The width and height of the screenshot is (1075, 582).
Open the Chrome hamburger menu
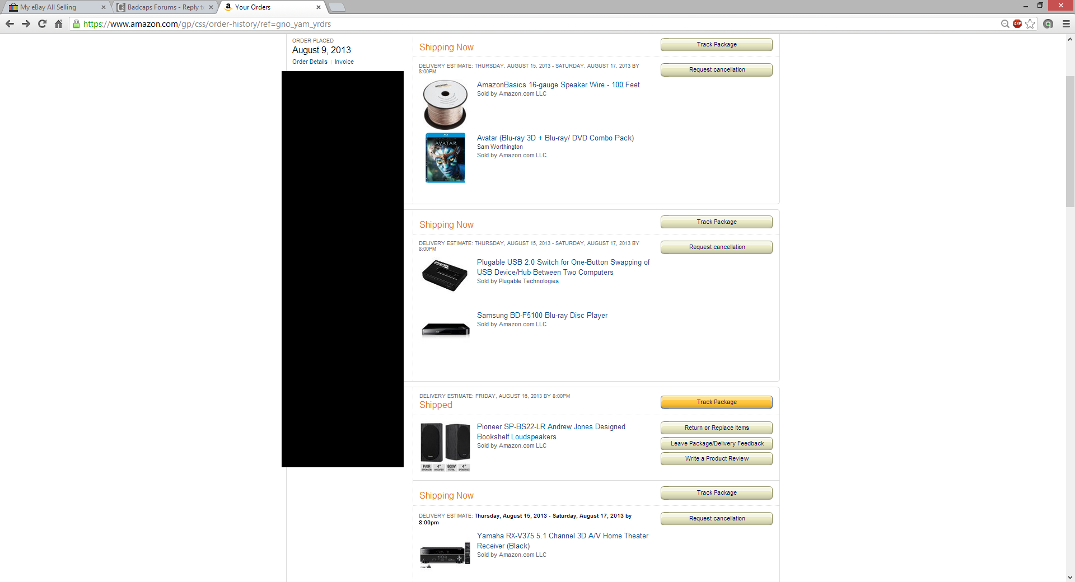(1066, 24)
